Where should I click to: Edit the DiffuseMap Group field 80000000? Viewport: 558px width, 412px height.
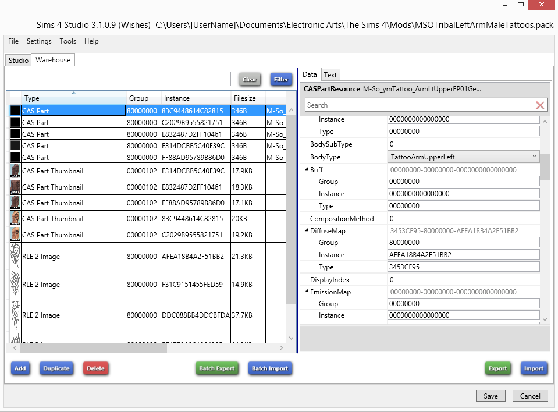tap(463, 242)
